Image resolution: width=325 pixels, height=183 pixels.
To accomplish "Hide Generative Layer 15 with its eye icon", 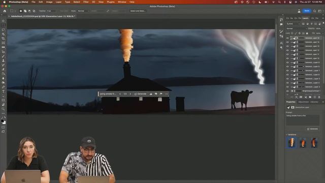I will (287, 38).
